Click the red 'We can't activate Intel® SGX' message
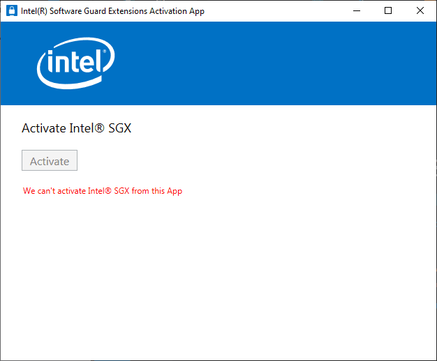437x361 pixels. click(103, 191)
